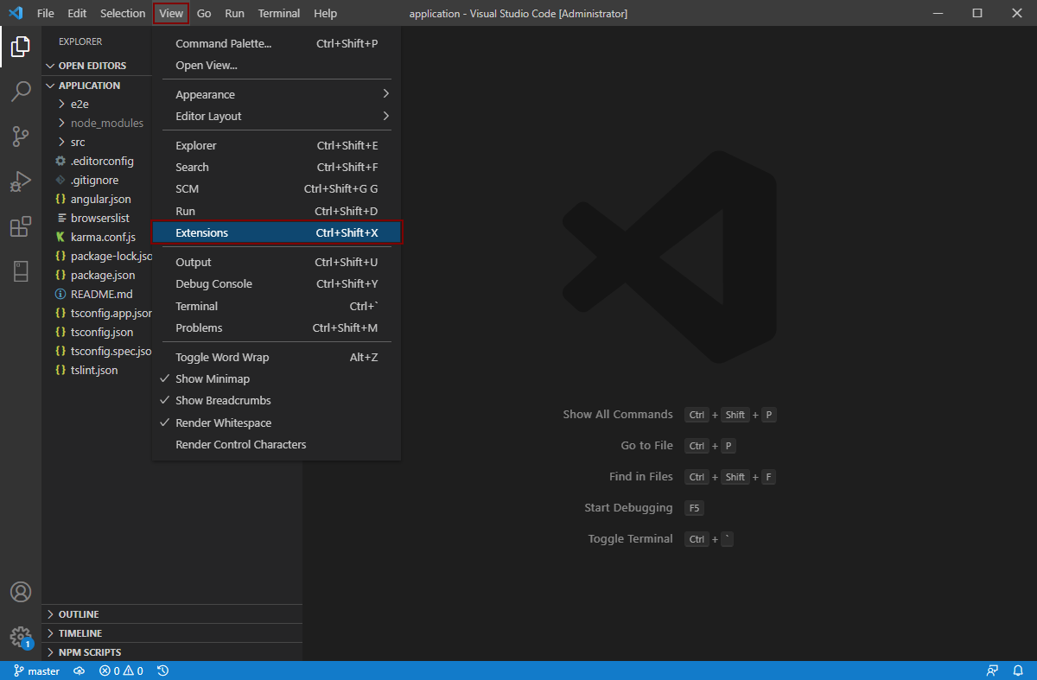Screen dimensions: 1037x680
Task: Open the Manage gear icon
Action: (x=21, y=637)
